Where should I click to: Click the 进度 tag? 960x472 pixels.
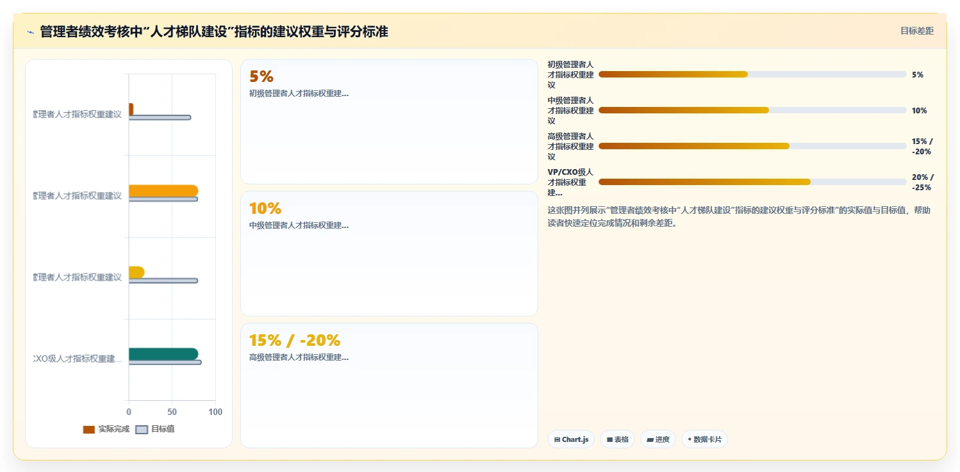658,439
